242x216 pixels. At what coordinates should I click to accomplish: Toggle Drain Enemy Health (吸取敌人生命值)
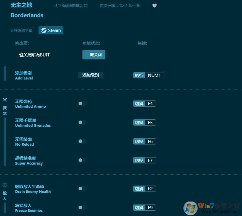tap(82, 189)
